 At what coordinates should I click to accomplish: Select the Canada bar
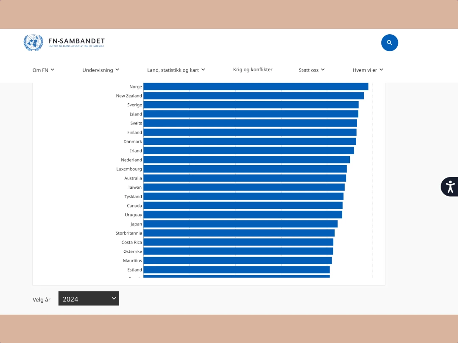pos(243,206)
